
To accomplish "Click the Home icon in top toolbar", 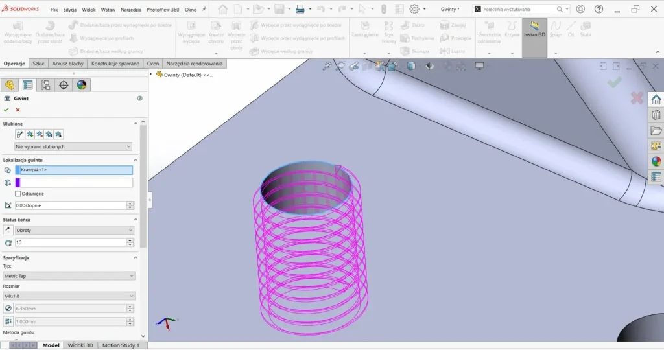I will point(223,9).
